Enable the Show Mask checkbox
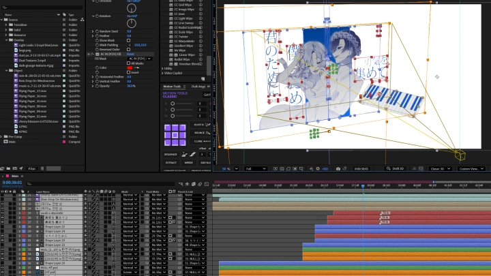 (x=128, y=40)
